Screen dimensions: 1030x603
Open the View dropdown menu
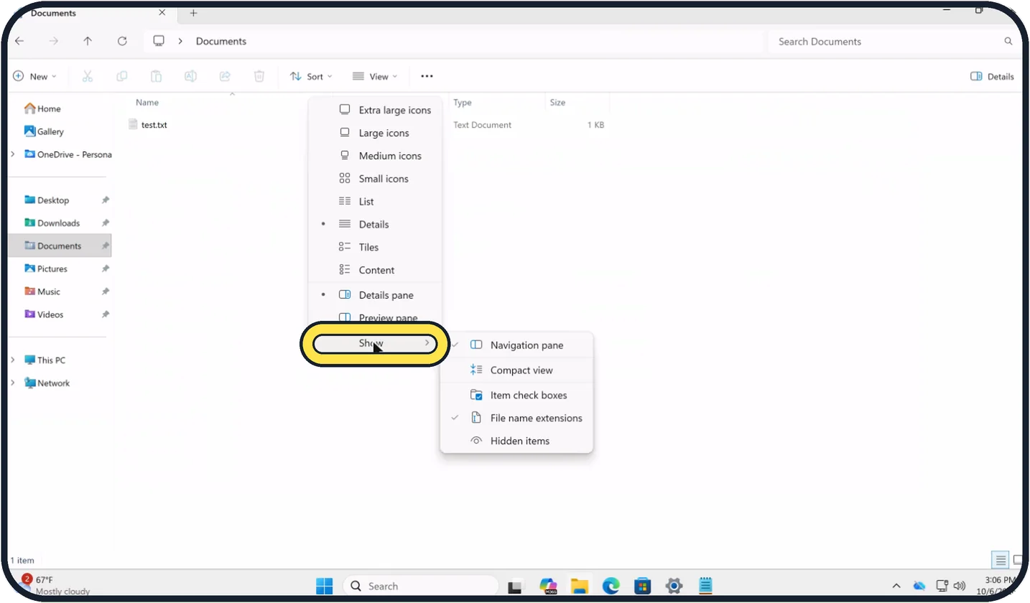click(375, 76)
